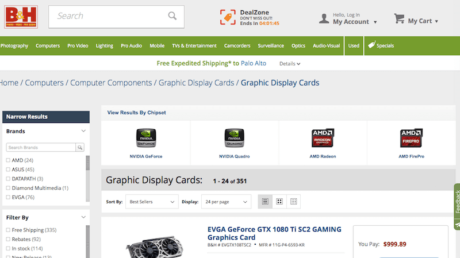Expand the My Account dropdown arrow
460x258 pixels.
point(375,22)
